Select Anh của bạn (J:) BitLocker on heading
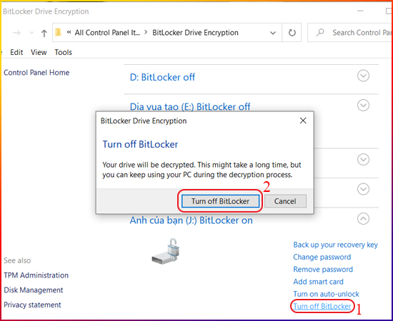Viewport: 393px width, 321px height. [191, 220]
